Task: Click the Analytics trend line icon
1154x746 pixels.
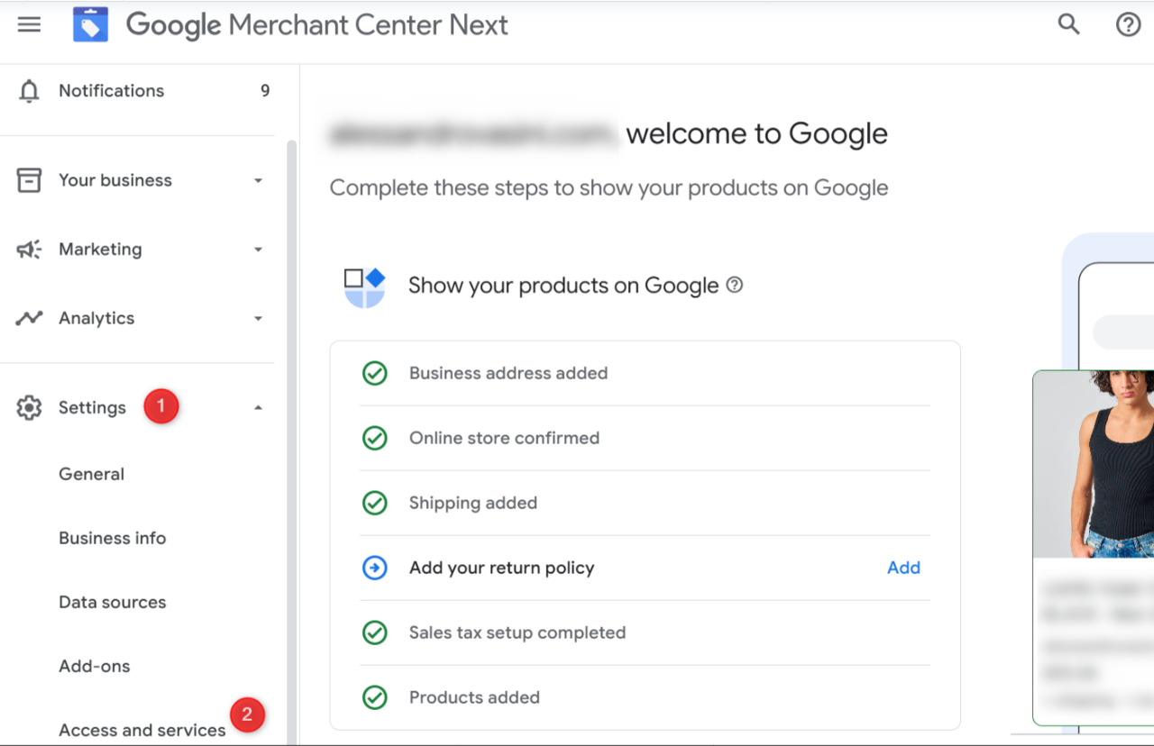Action: point(30,318)
